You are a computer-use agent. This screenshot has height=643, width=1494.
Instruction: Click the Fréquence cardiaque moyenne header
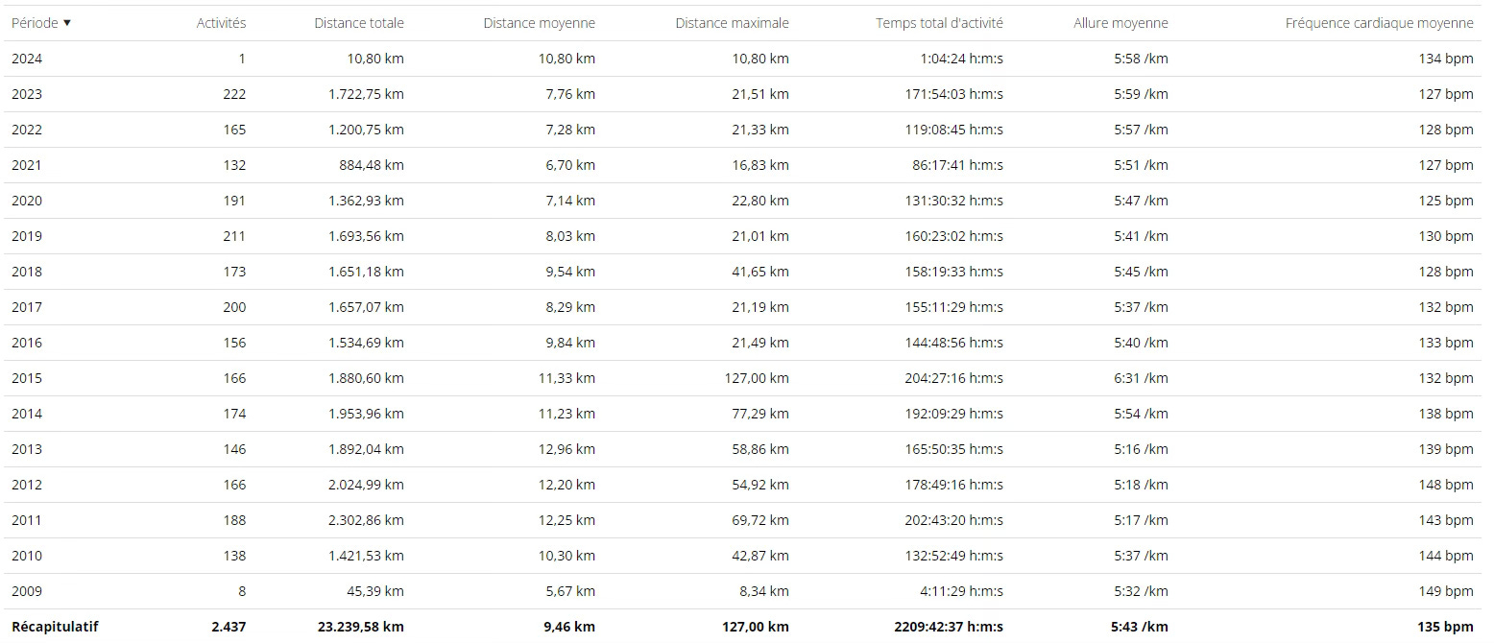click(1379, 23)
